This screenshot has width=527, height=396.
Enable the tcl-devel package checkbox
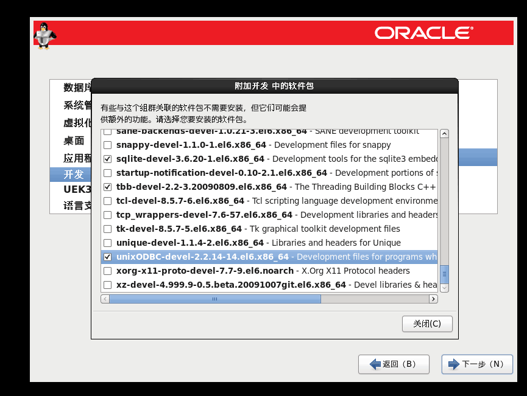tap(108, 201)
